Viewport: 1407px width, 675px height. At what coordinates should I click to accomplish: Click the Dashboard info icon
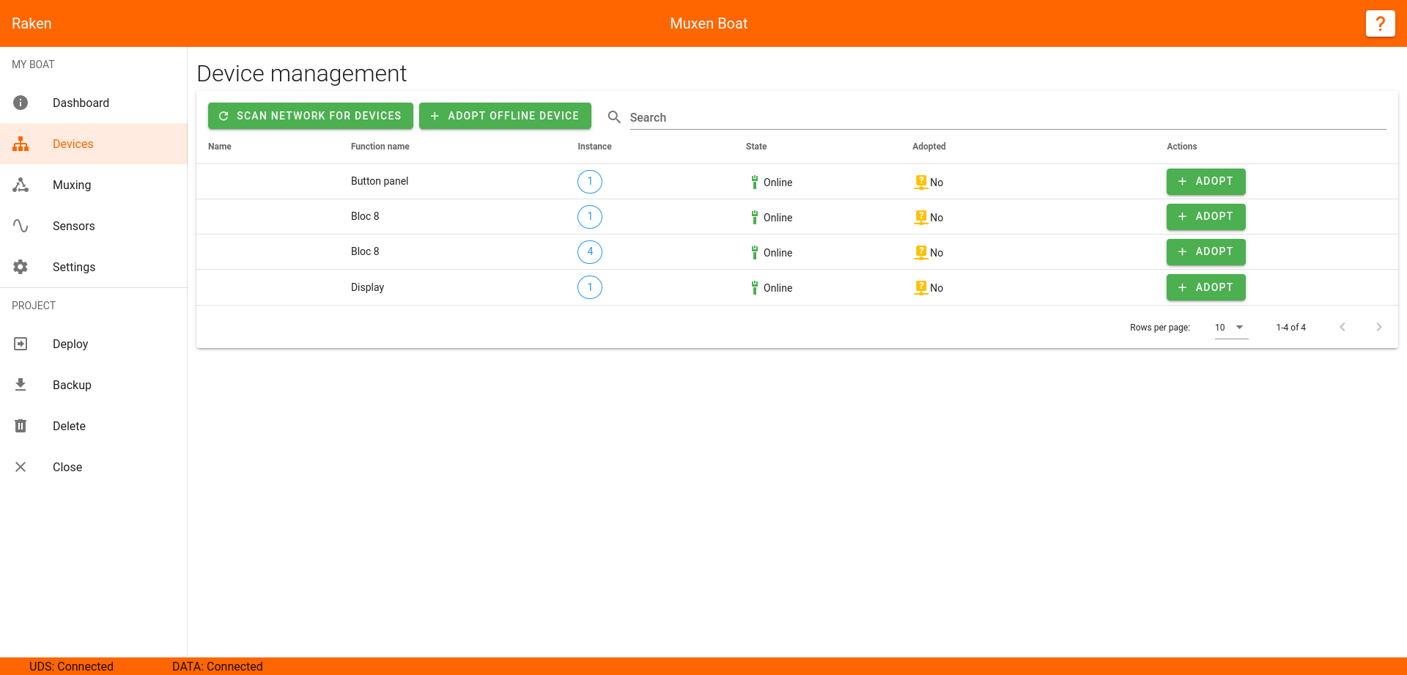[21, 103]
